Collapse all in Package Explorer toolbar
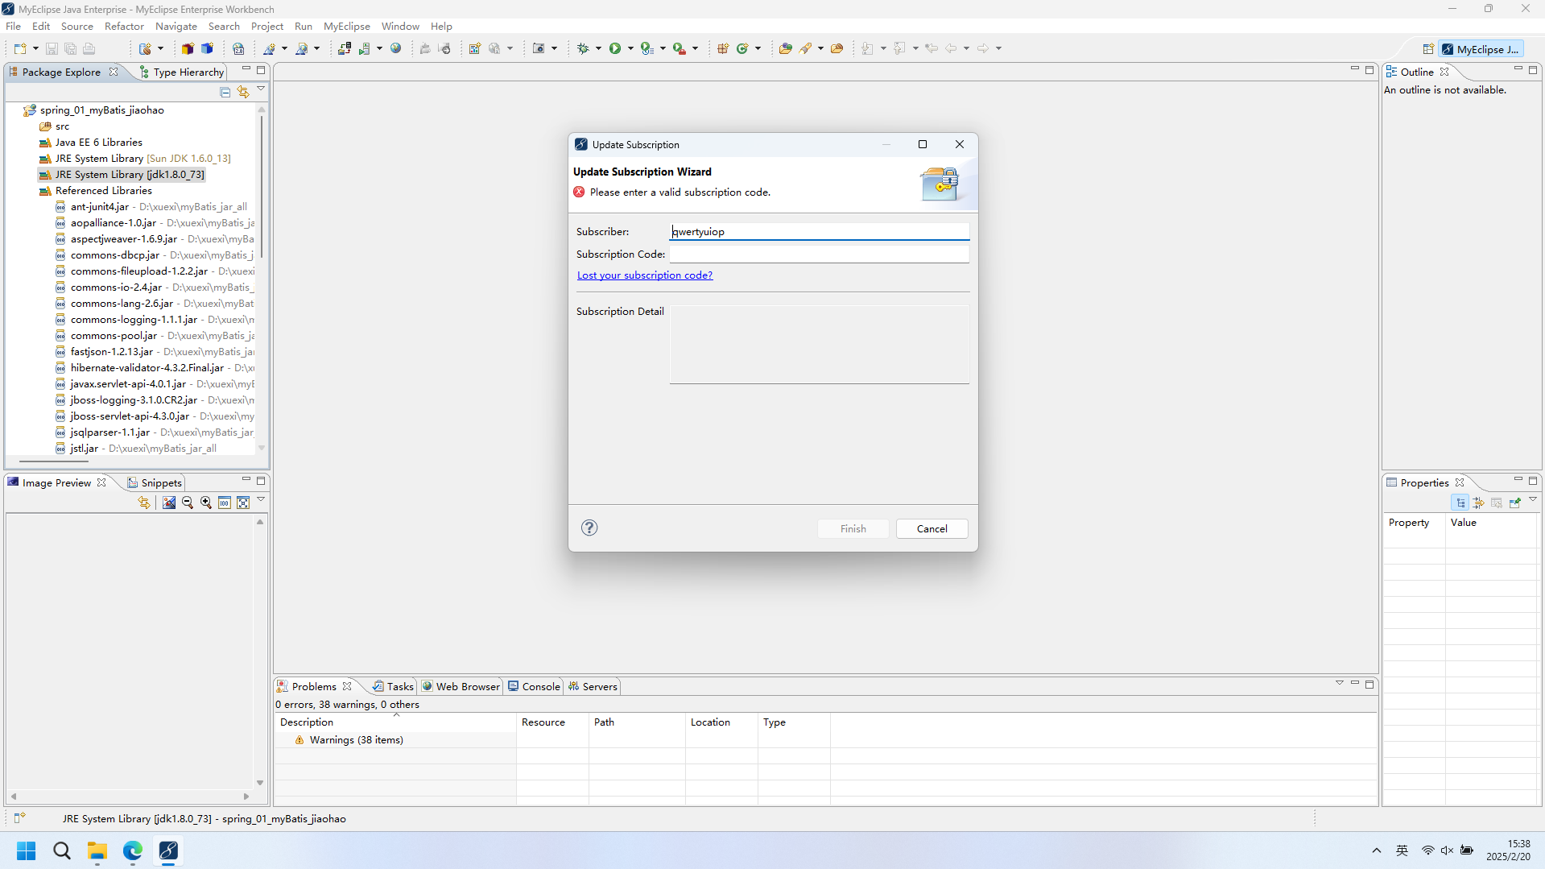 coord(225,92)
